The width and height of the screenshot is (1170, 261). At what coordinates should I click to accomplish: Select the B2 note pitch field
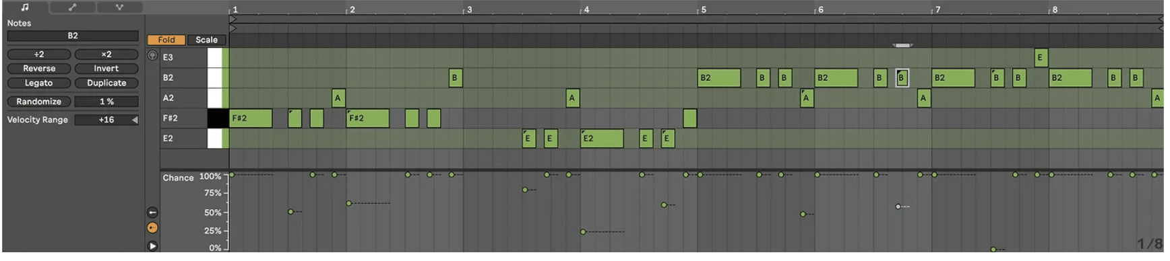(x=73, y=36)
